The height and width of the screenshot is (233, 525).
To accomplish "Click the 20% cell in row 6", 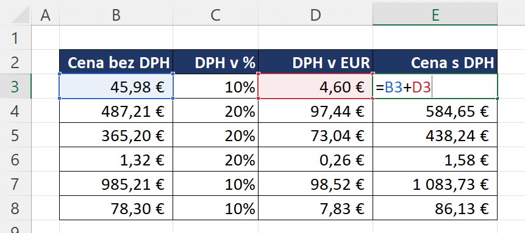I will pos(216,159).
